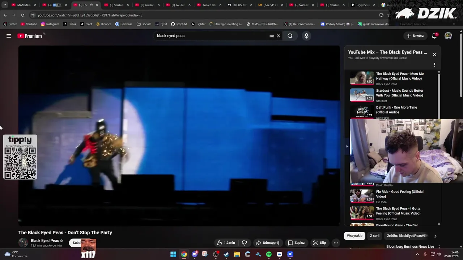Click the cast/install icon in address bar
463x260 pixels.
click(x=381, y=15)
